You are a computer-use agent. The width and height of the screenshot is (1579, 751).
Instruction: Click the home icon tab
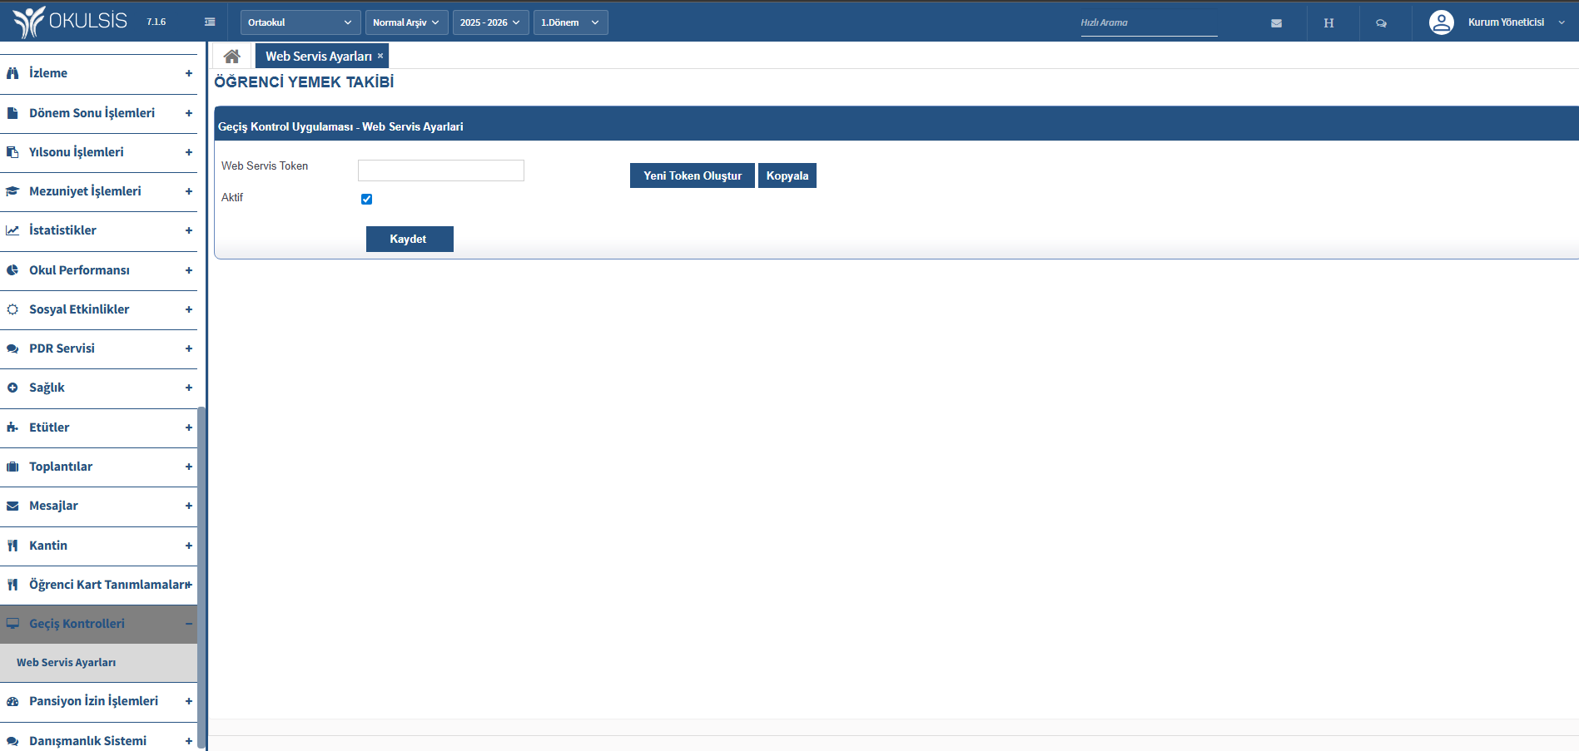coord(231,57)
